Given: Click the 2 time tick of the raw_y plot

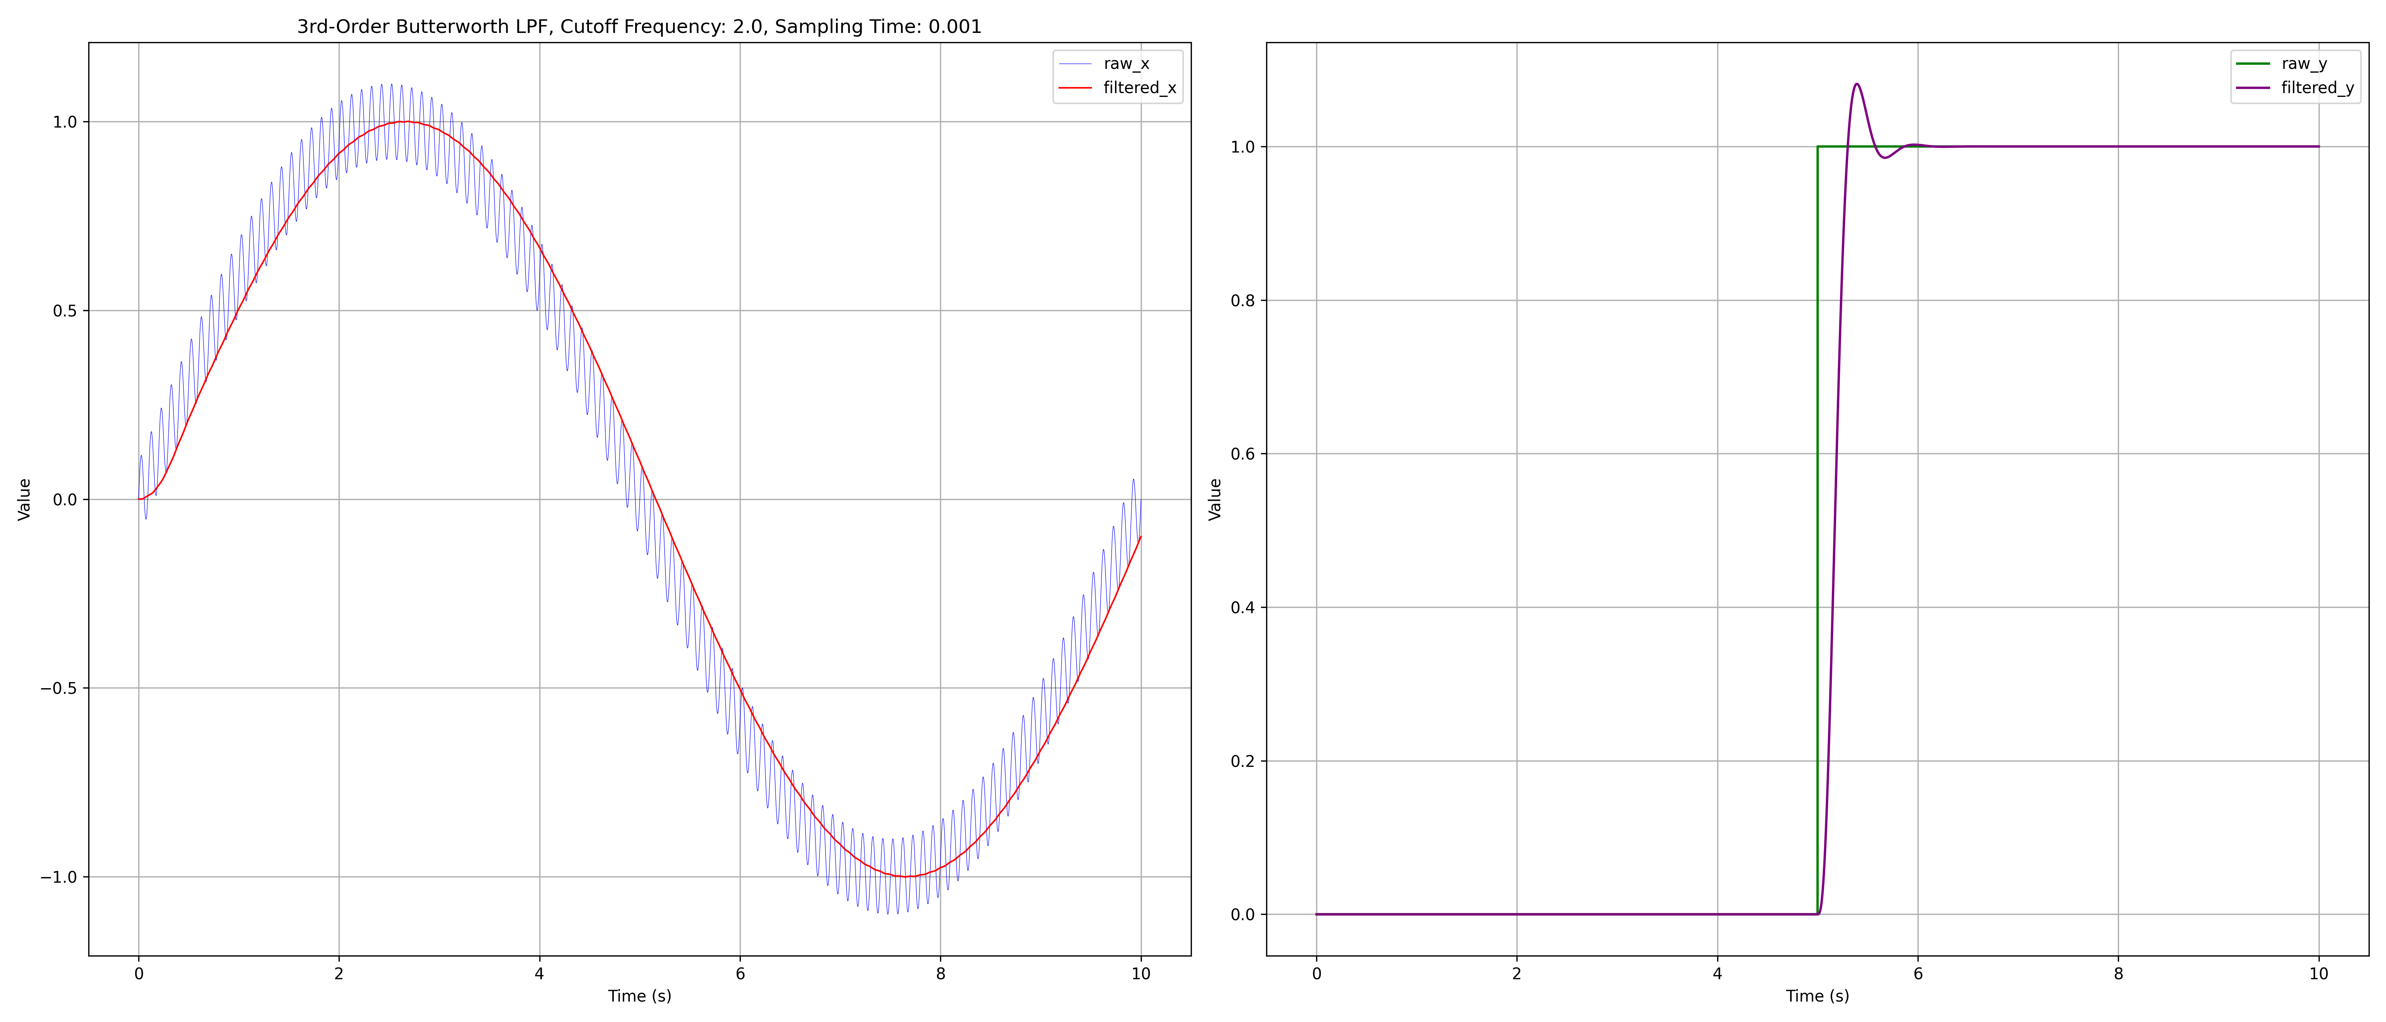Looking at the screenshot, I should click(x=1516, y=974).
